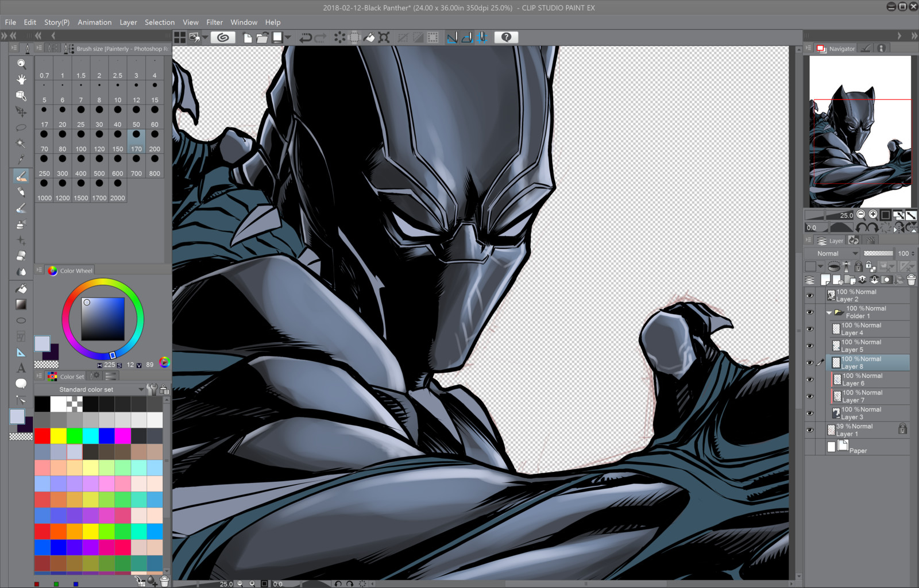Click the Help question mark button
This screenshot has height=588, width=919.
[x=506, y=37]
